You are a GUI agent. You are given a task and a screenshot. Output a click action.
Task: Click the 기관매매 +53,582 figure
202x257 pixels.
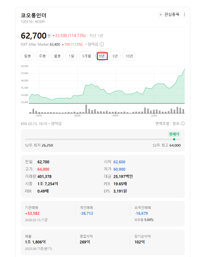pyautogui.click(x=32, y=213)
